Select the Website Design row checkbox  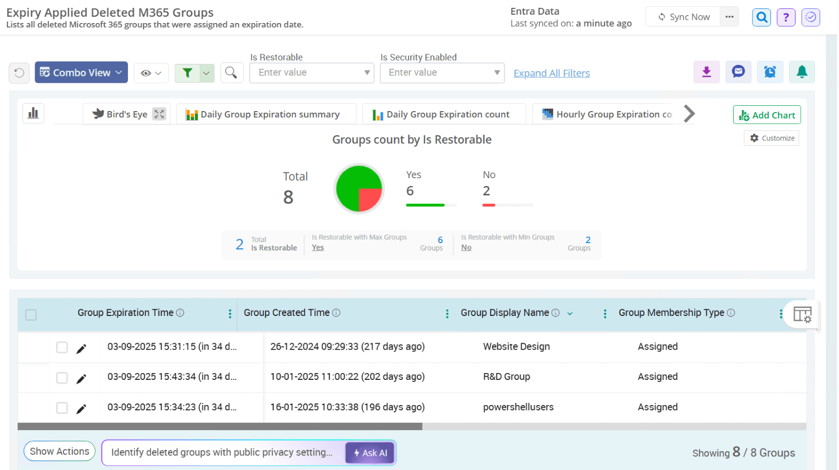click(x=62, y=347)
